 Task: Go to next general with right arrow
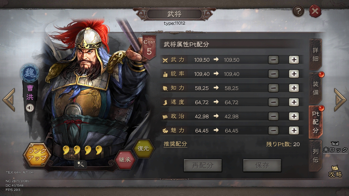(x=340, y=100)
